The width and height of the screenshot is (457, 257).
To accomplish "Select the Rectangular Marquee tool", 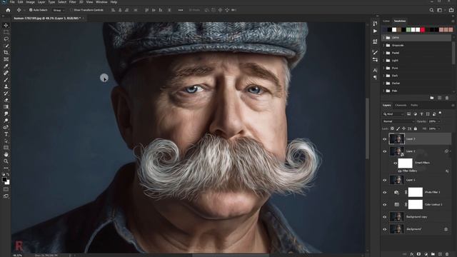I will [6, 32].
